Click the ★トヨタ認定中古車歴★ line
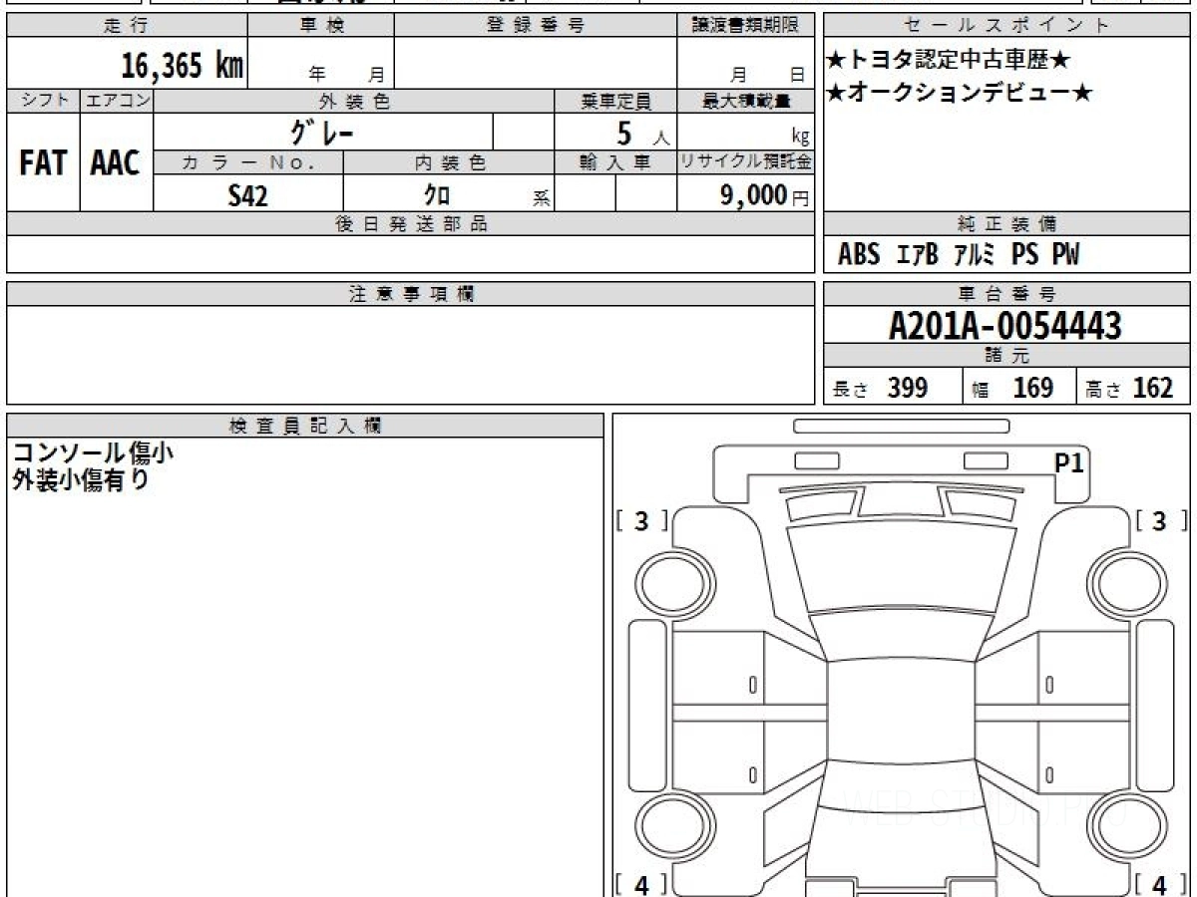 tap(949, 60)
